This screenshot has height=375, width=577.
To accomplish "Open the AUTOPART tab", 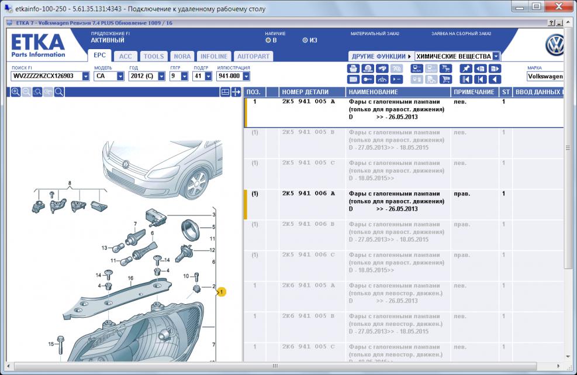I will tap(253, 56).
